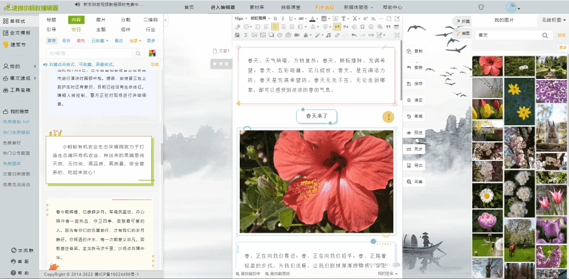Open the 微软雅黑 font family dropdown
569x279 pixels.
260,18
